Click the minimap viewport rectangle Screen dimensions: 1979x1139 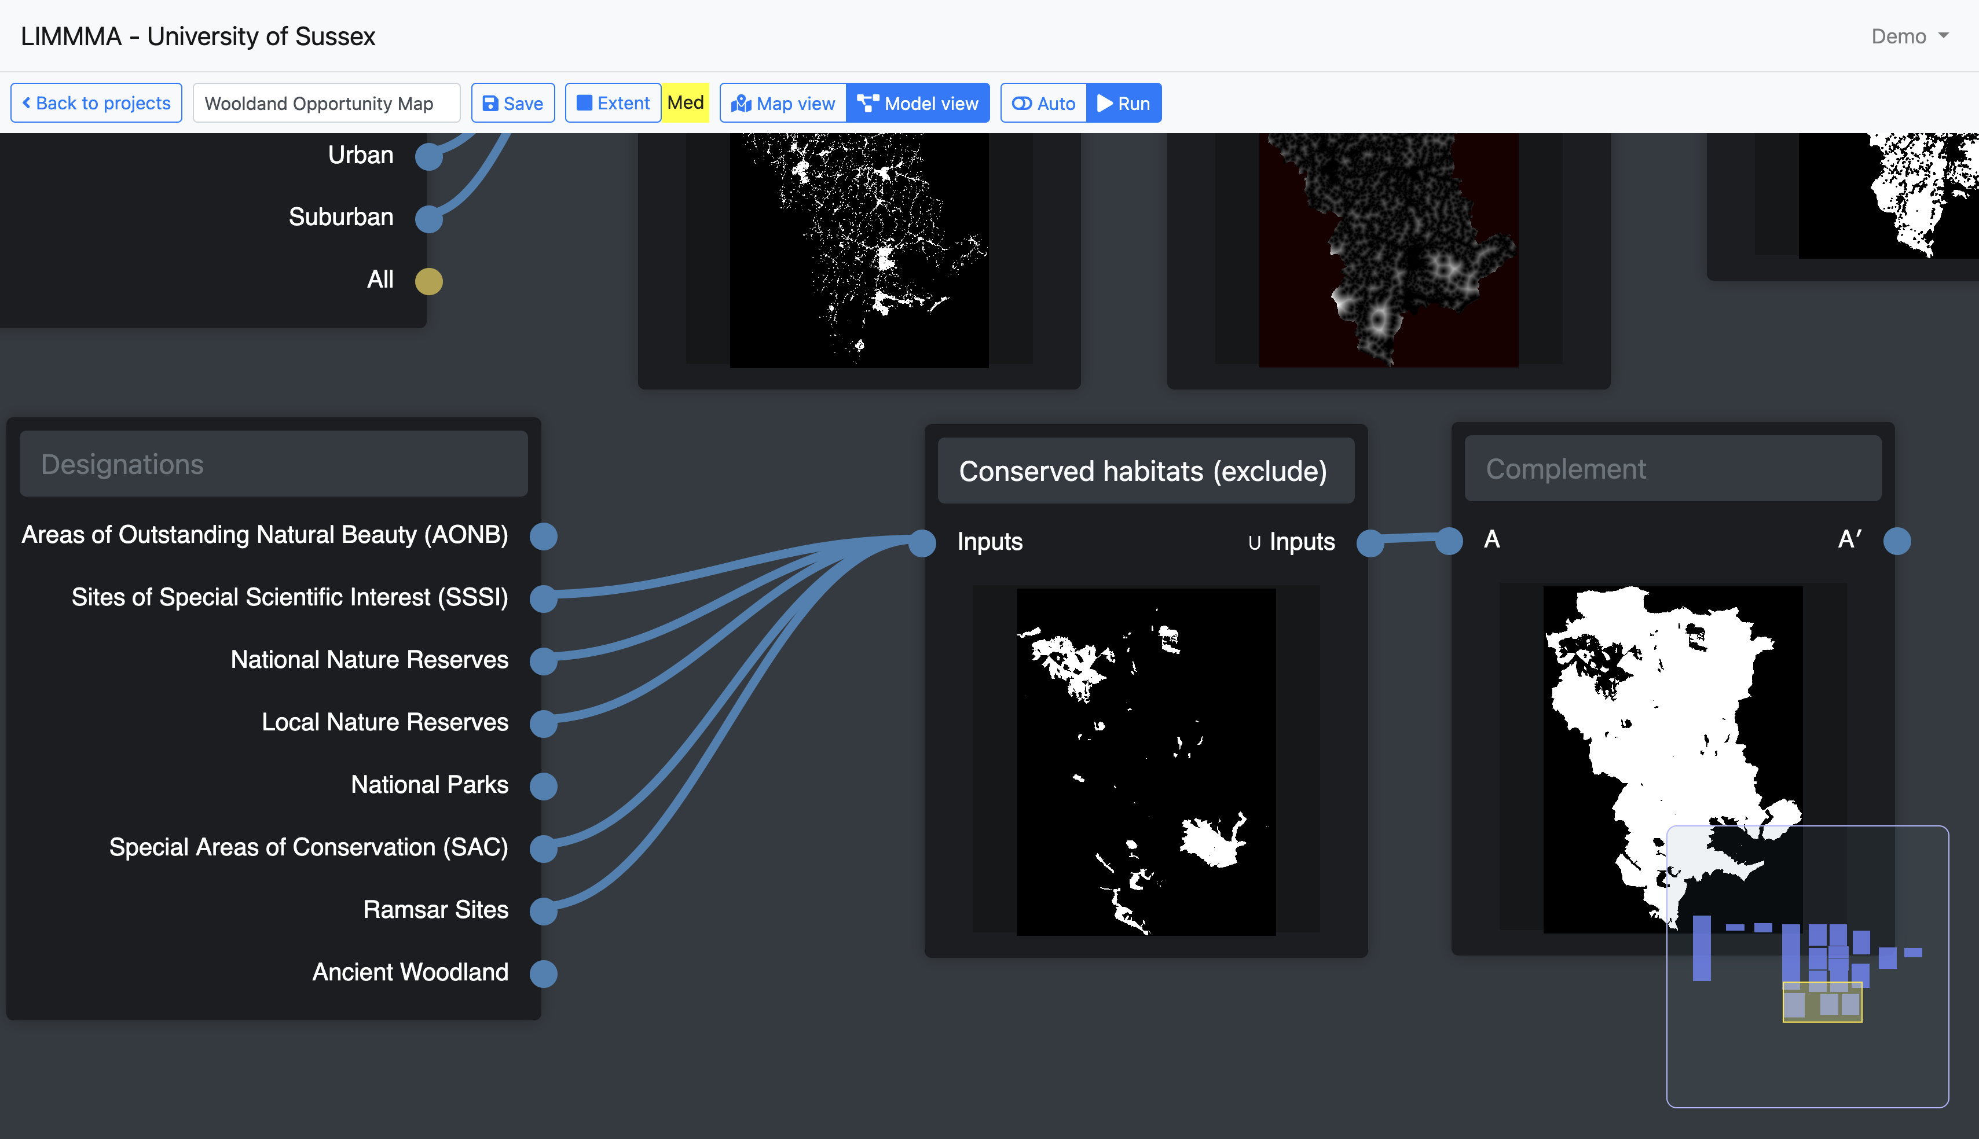[1822, 1002]
